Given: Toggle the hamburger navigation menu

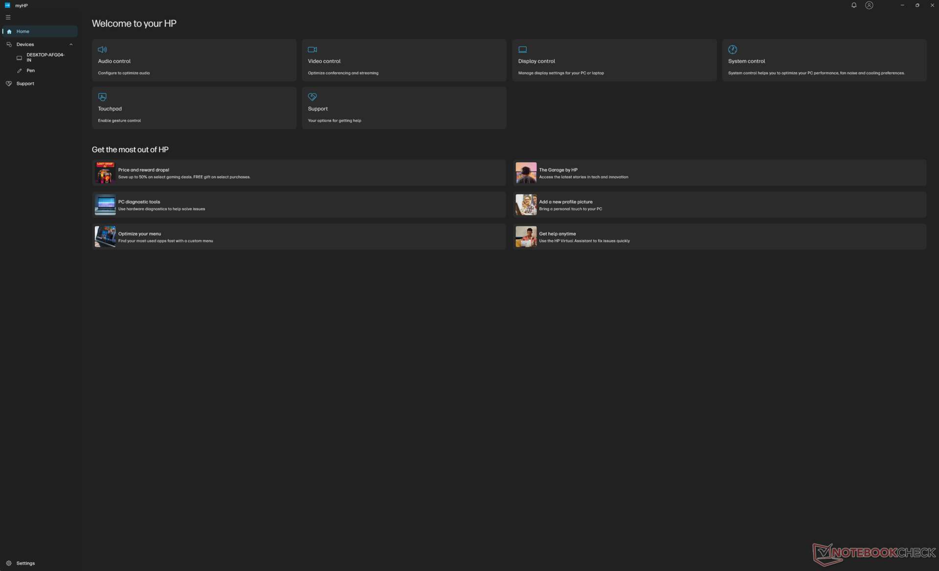Looking at the screenshot, I should click(x=8, y=17).
